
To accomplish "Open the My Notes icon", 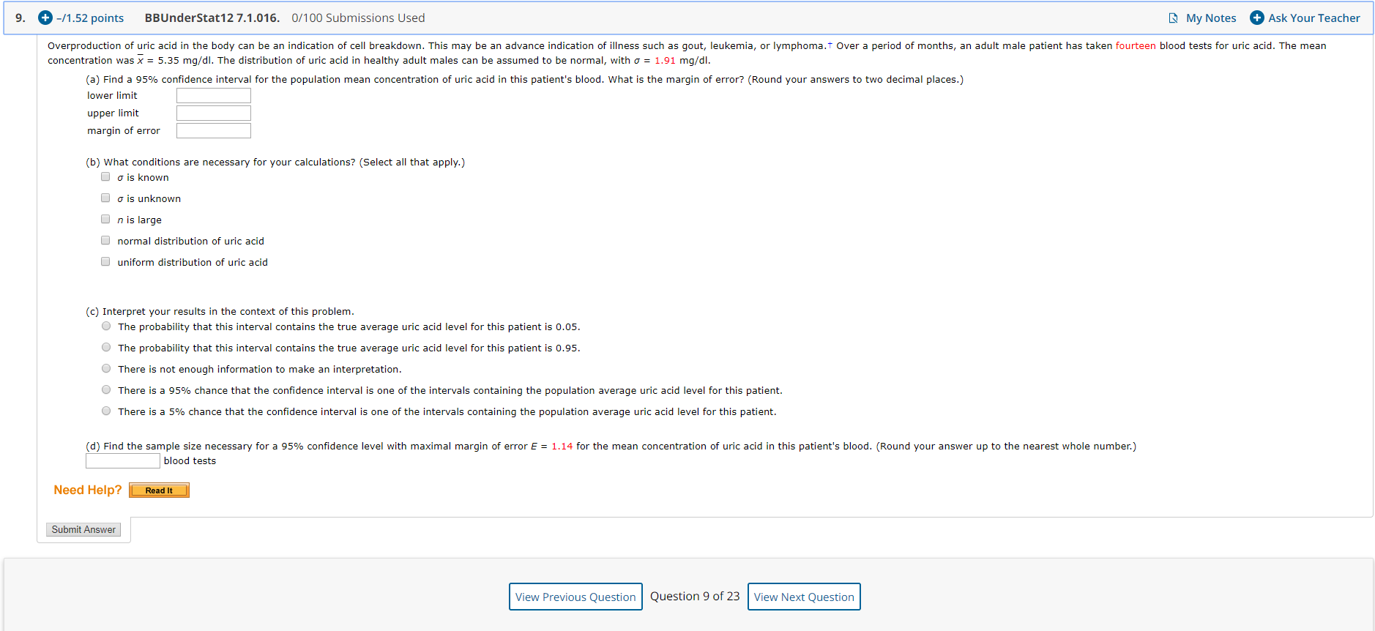I will point(1173,18).
